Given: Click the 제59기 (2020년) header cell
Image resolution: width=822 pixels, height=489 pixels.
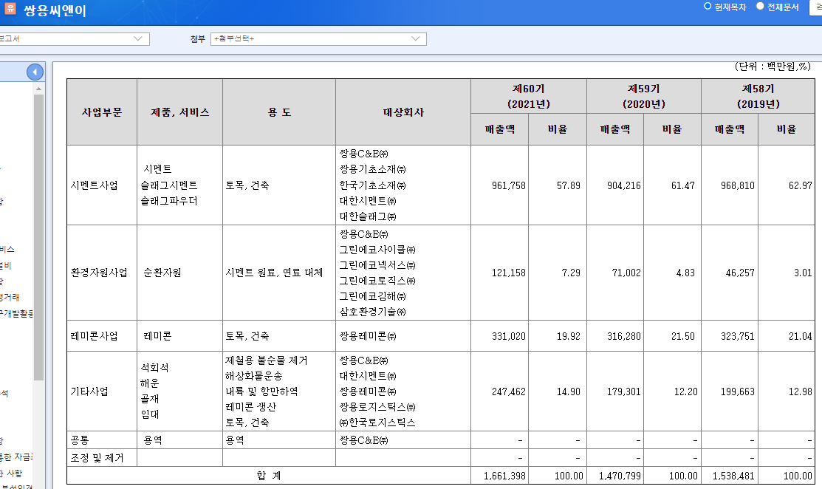Looking at the screenshot, I should 644,97.
